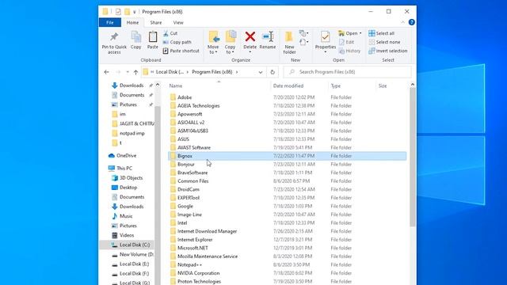Image resolution: width=507 pixels, height=285 pixels.
Task: Open the Move to menu
Action: click(x=213, y=42)
